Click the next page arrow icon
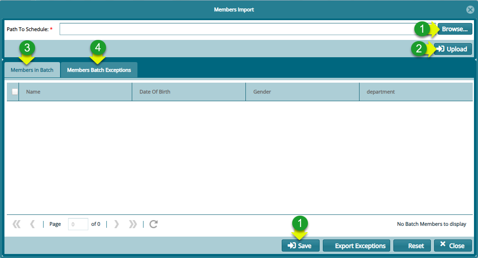The width and height of the screenshot is (478, 258). tap(116, 224)
